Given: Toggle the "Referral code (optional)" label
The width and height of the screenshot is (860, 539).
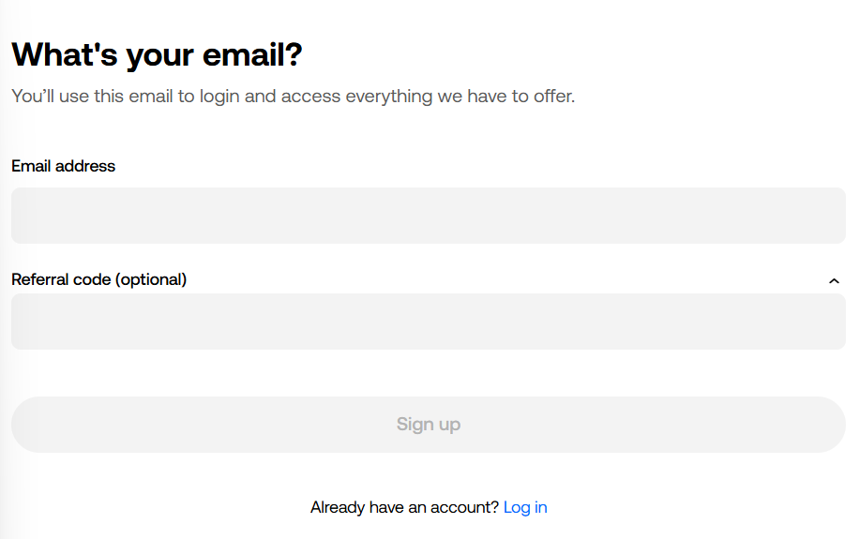Looking at the screenshot, I should click(99, 279).
